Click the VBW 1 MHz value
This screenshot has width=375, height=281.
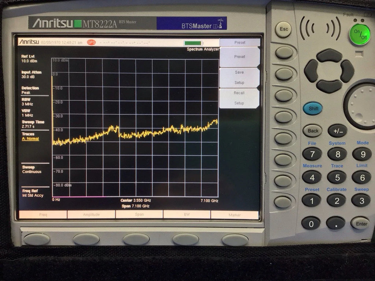27,113
